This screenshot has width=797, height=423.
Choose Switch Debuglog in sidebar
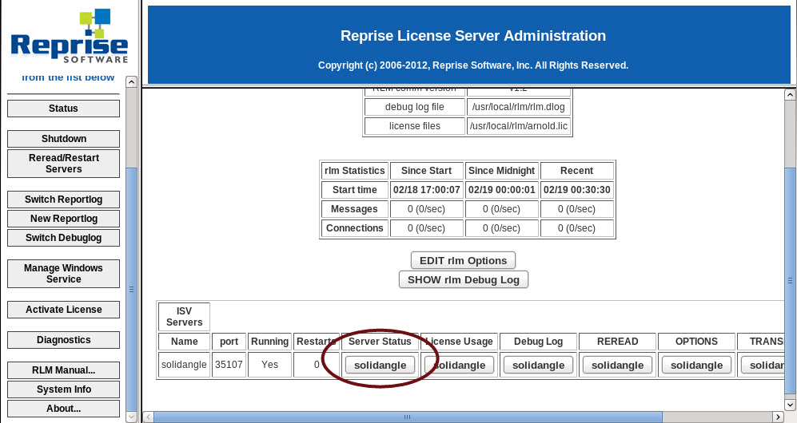(64, 238)
